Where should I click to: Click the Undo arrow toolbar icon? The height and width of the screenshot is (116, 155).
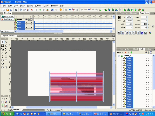pos(52,10)
